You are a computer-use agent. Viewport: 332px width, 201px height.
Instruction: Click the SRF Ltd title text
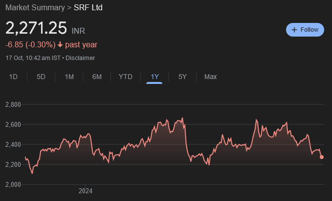[88, 8]
